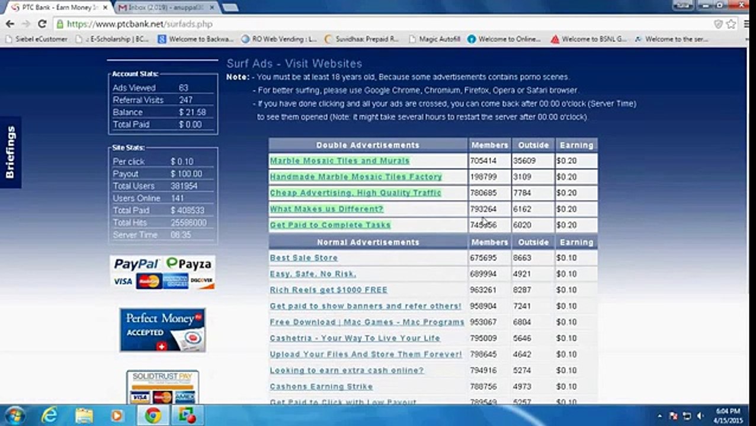The image size is (756, 426).
Task: Click Cashons Earning Strike ad link
Action: coord(321,386)
